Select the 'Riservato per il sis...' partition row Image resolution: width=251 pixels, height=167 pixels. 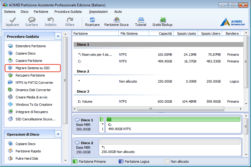click(x=159, y=55)
